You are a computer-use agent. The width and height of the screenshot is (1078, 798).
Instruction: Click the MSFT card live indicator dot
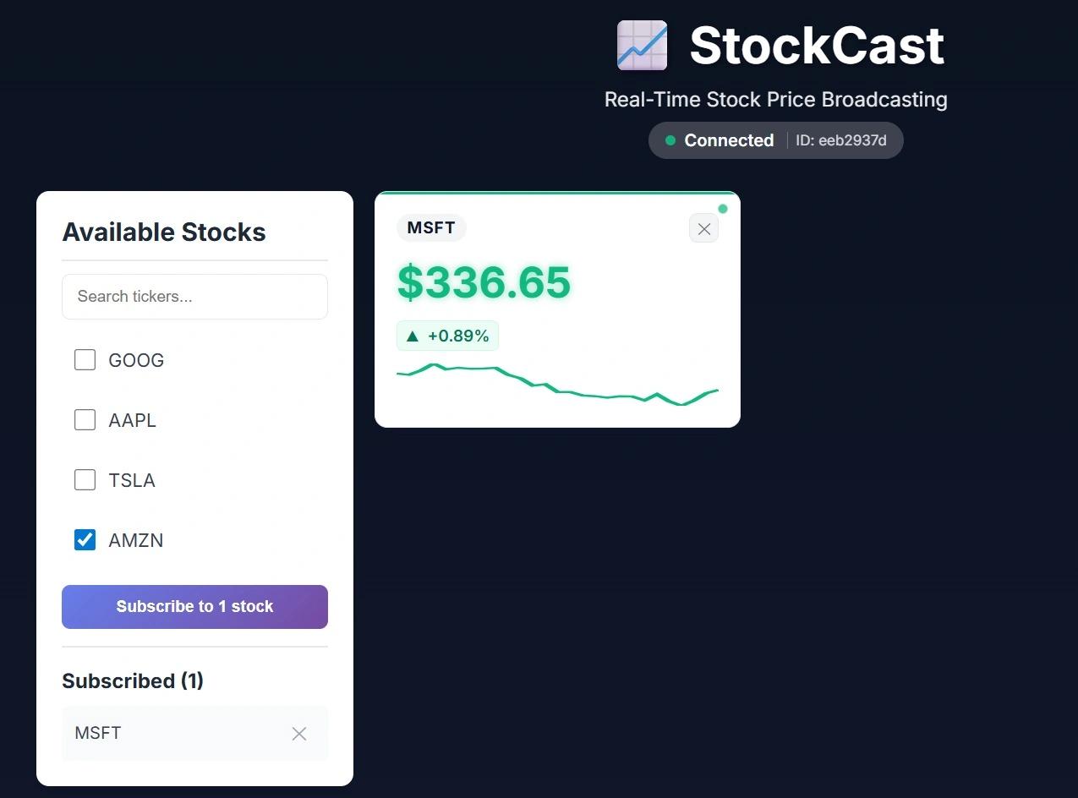click(x=723, y=209)
